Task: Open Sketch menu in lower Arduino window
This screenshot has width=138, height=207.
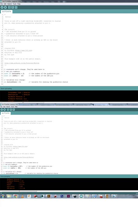Action: tap(8, 107)
